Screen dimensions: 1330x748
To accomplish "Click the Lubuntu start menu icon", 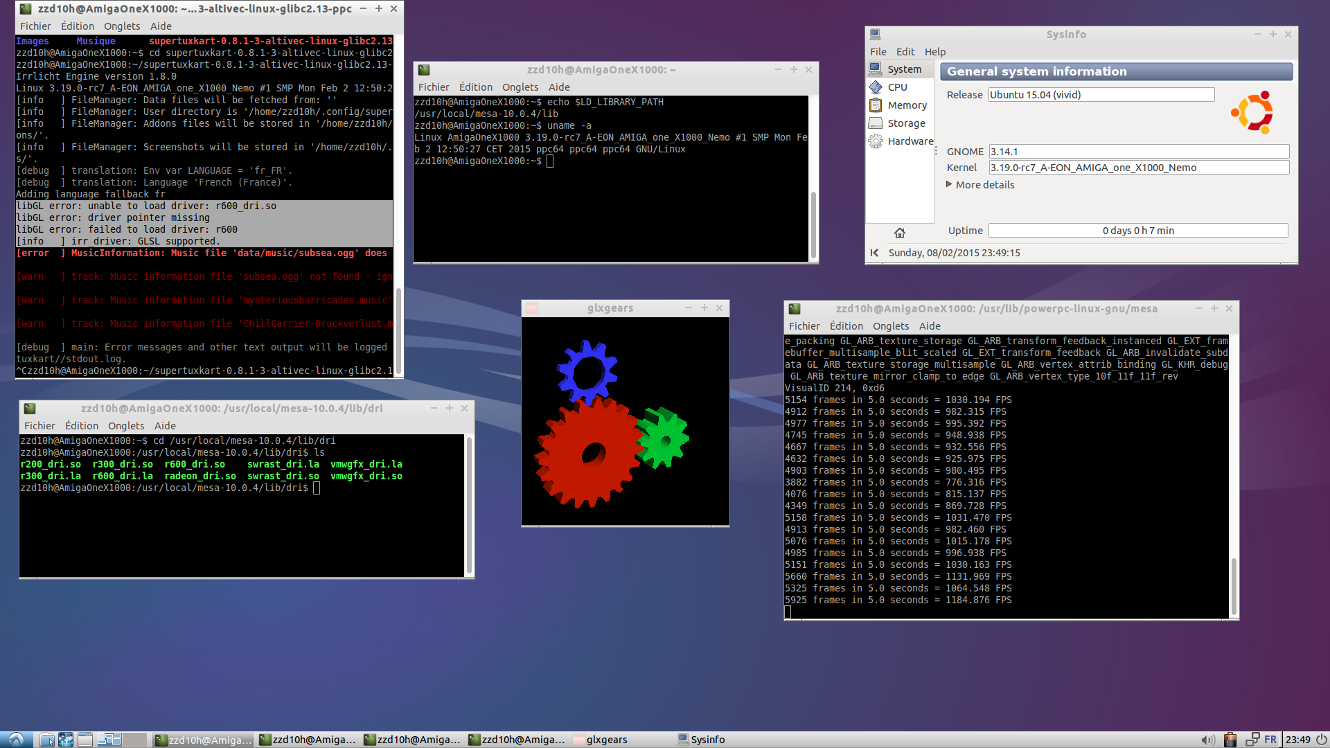I will coord(15,740).
